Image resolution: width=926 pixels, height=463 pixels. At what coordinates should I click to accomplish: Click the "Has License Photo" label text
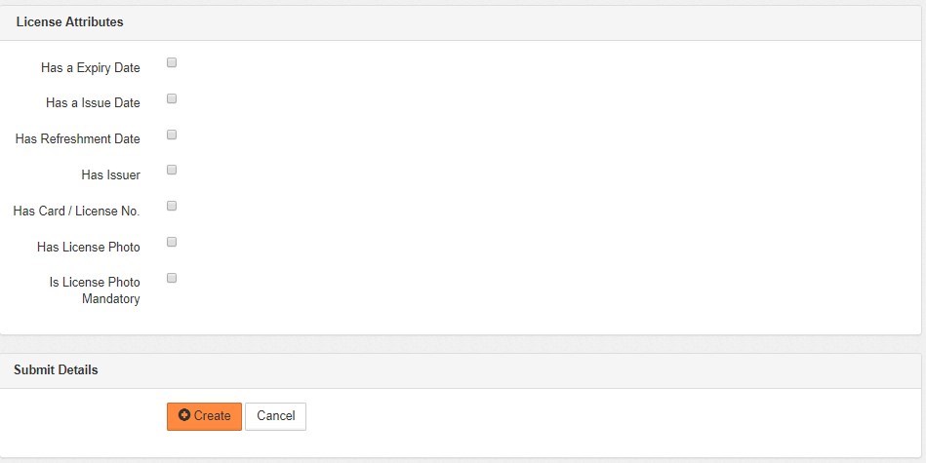pos(89,248)
